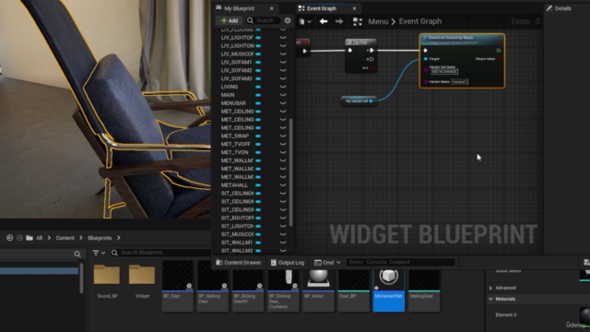Open the bookmarks dropdown in graph toolbar

(305, 22)
